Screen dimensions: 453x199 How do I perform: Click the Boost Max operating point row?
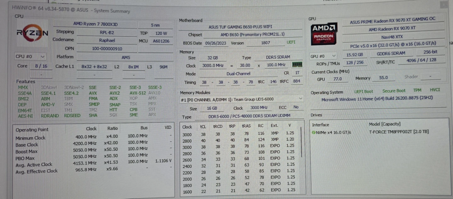pos(94,150)
